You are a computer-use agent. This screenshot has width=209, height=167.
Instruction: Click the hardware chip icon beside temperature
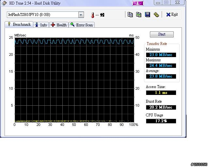click(102, 15)
